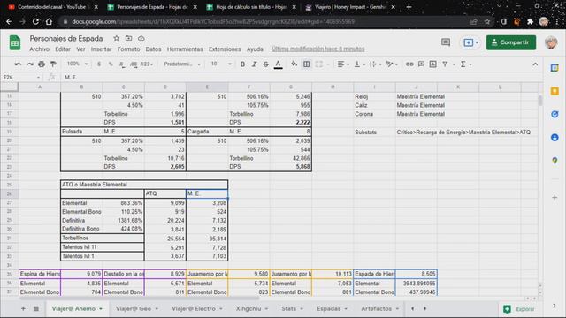Switch to the Contenido del canal YouTube browser tab
This screenshot has height=318, width=566.
point(53,7)
